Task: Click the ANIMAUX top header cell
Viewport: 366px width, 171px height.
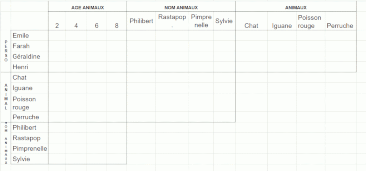Action: [x=296, y=7]
